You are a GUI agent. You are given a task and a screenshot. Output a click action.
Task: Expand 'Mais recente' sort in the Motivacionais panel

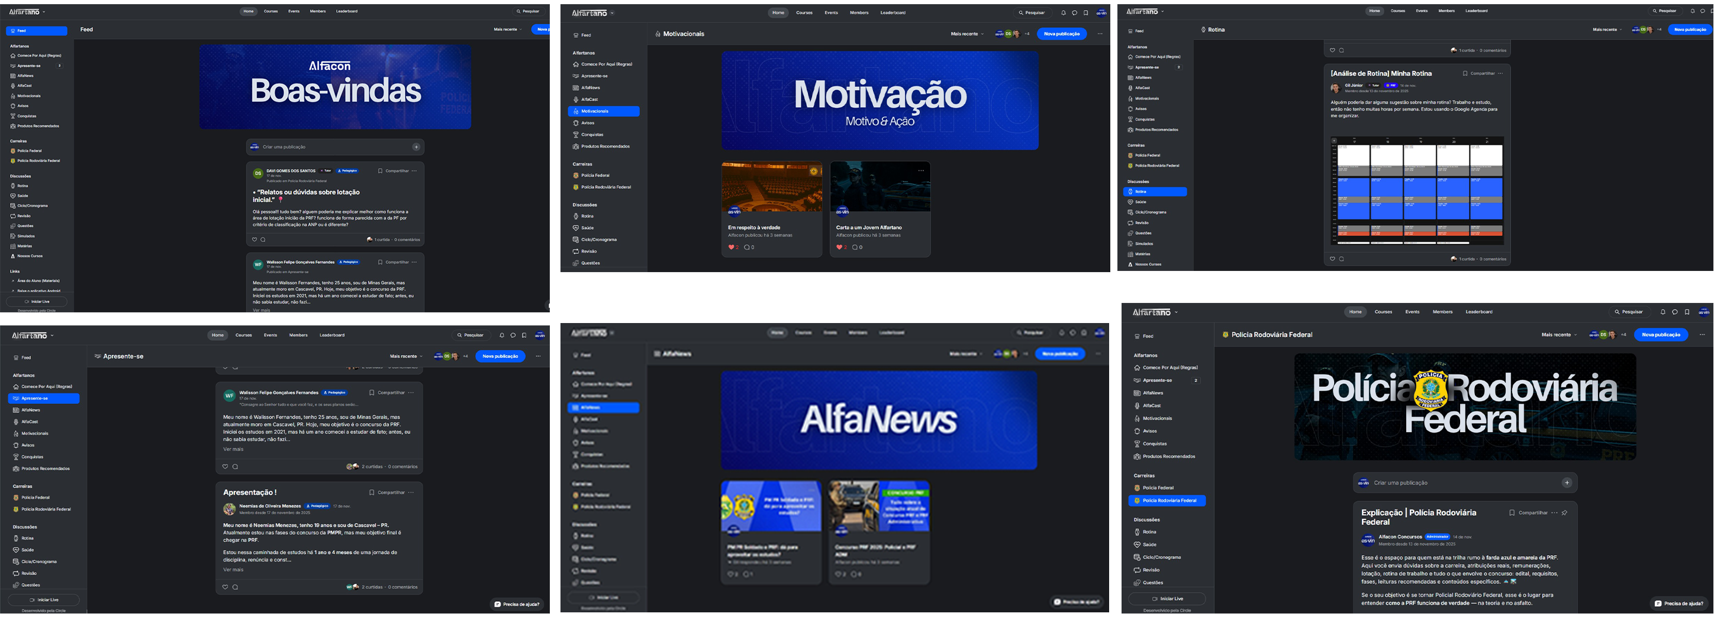tap(966, 34)
